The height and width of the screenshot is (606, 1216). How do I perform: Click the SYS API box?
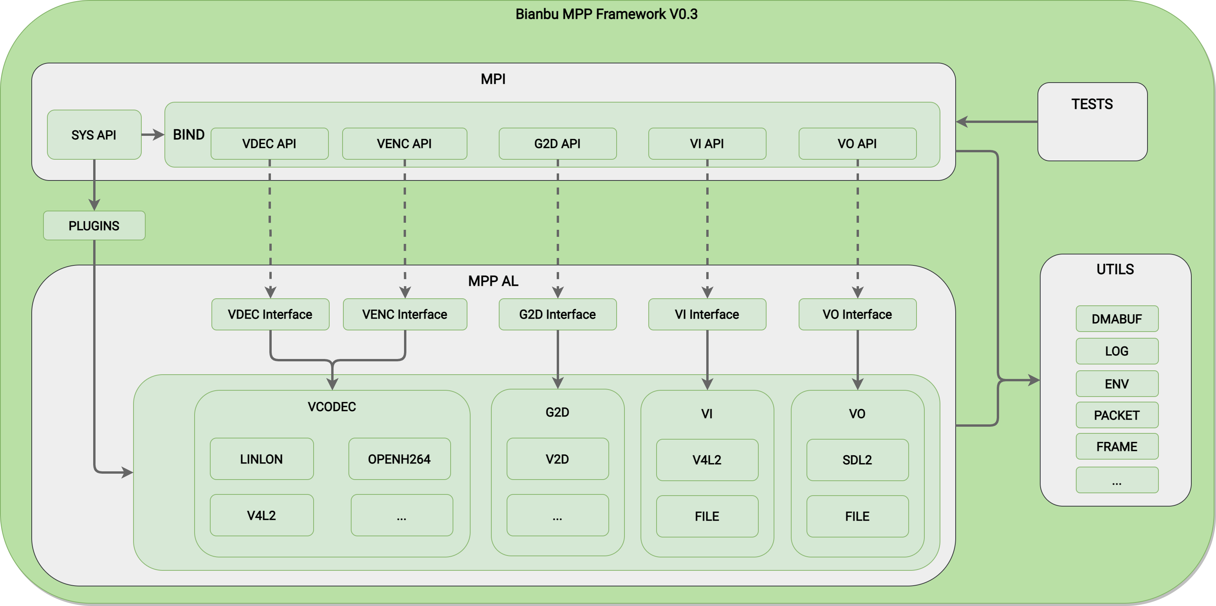(x=94, y=135)
